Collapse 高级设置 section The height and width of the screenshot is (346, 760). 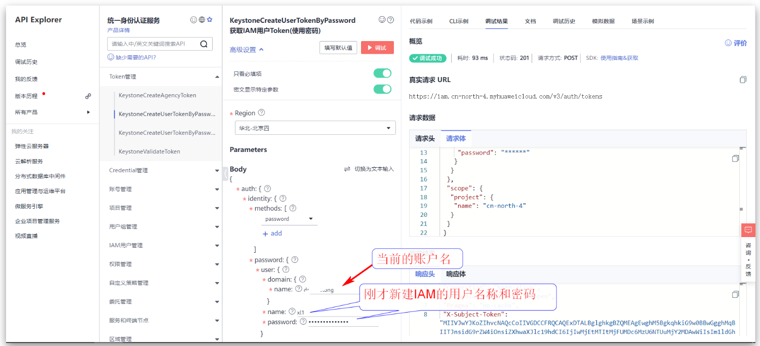point(247,50)
